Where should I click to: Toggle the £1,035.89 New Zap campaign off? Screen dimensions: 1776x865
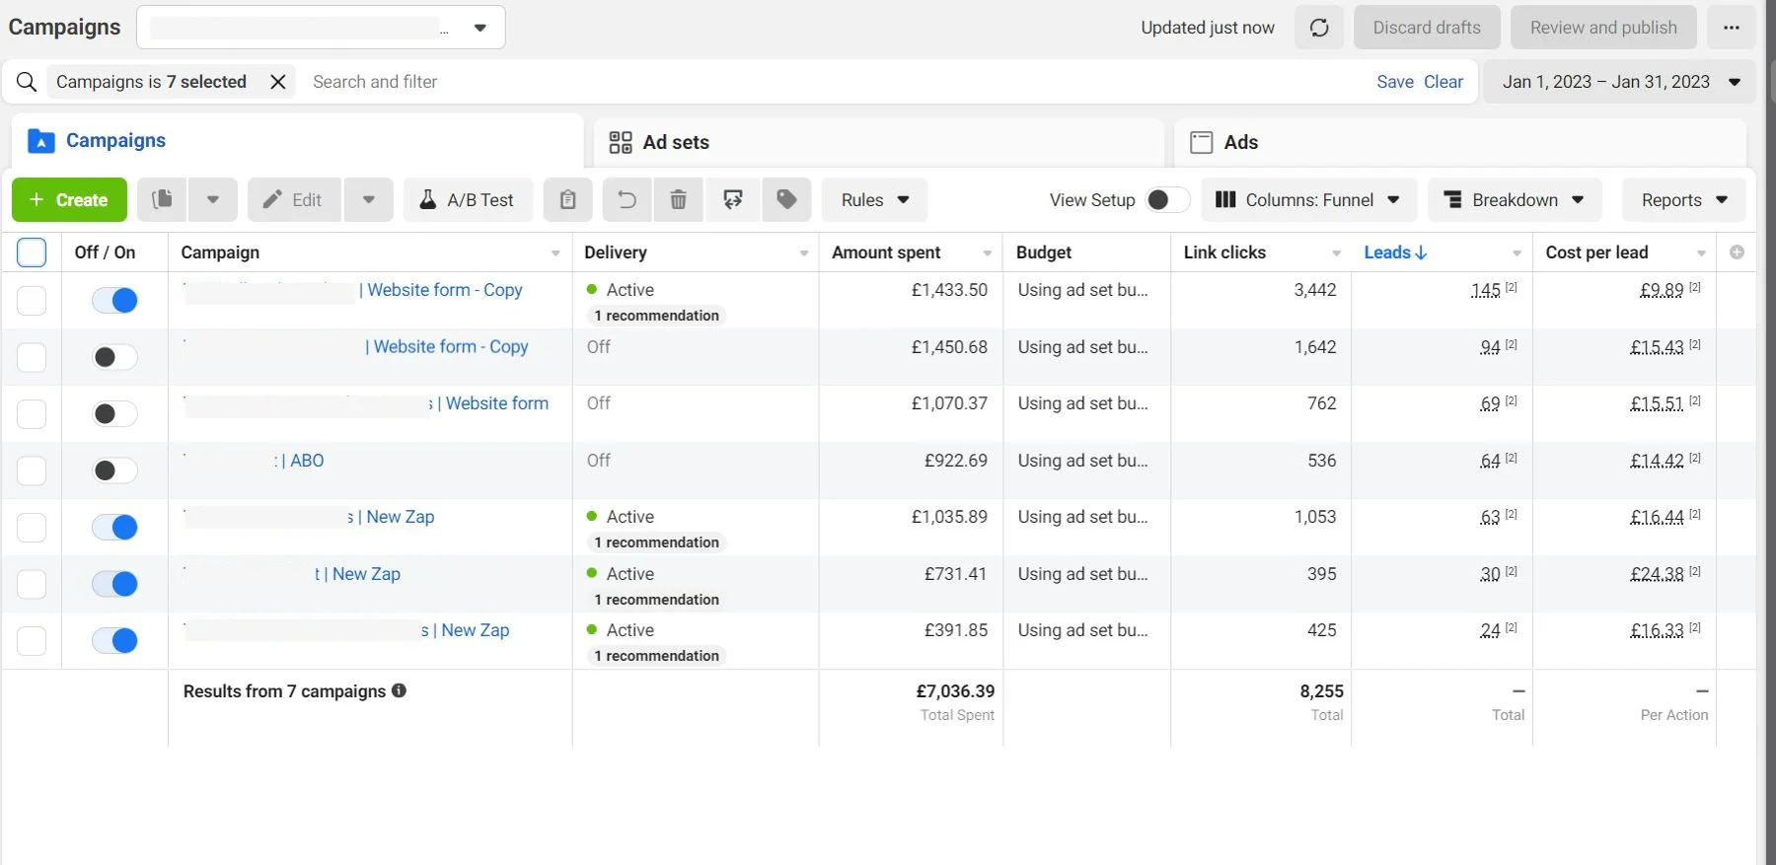pos(114,528)
